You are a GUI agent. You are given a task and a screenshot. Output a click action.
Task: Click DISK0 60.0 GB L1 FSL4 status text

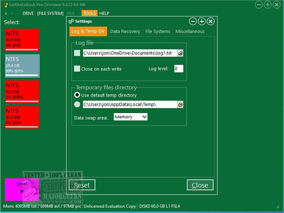(159, 206)
